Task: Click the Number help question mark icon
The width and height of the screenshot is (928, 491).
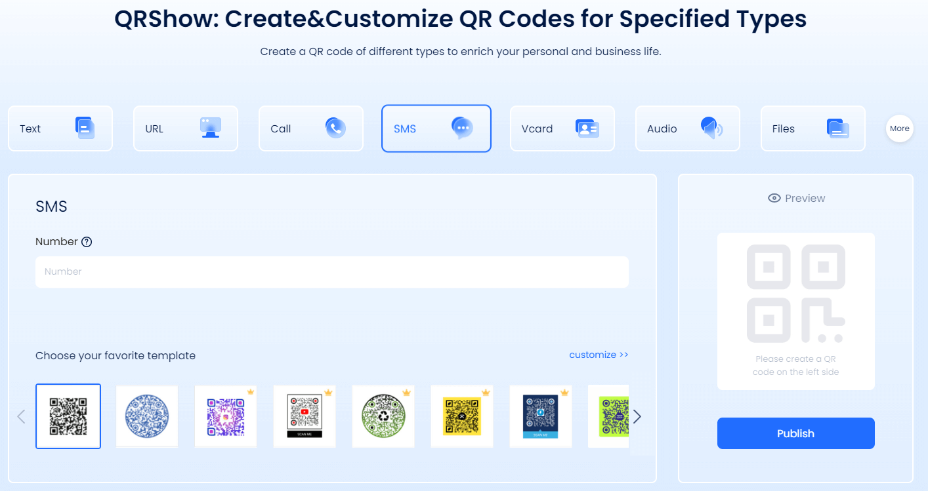Action: coord(87,242)
